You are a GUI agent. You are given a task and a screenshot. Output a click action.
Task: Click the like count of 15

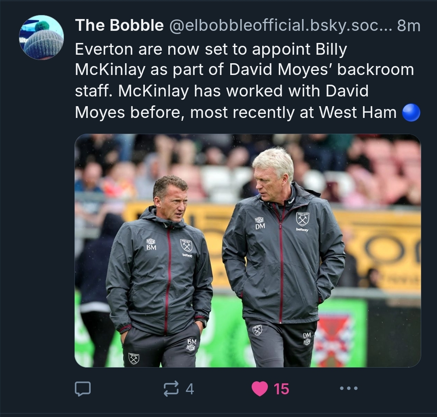pos(282,389)
